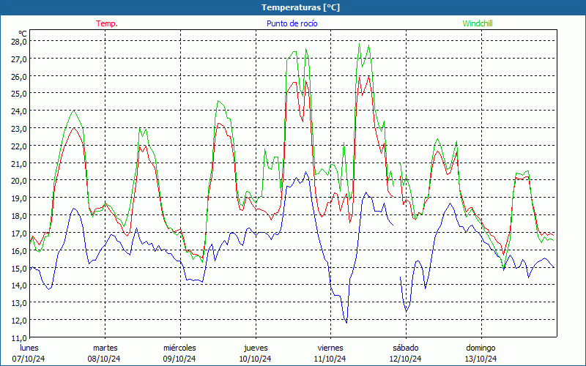Click the 21,0 y-axis value
The image size is (586, 366).
click(18, 163)
